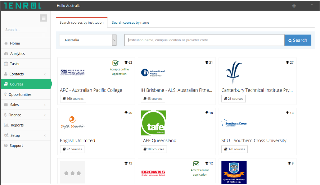Click the Finance dollar icon
The height and width of the screenshot is (185, 320).
(5, 115)
